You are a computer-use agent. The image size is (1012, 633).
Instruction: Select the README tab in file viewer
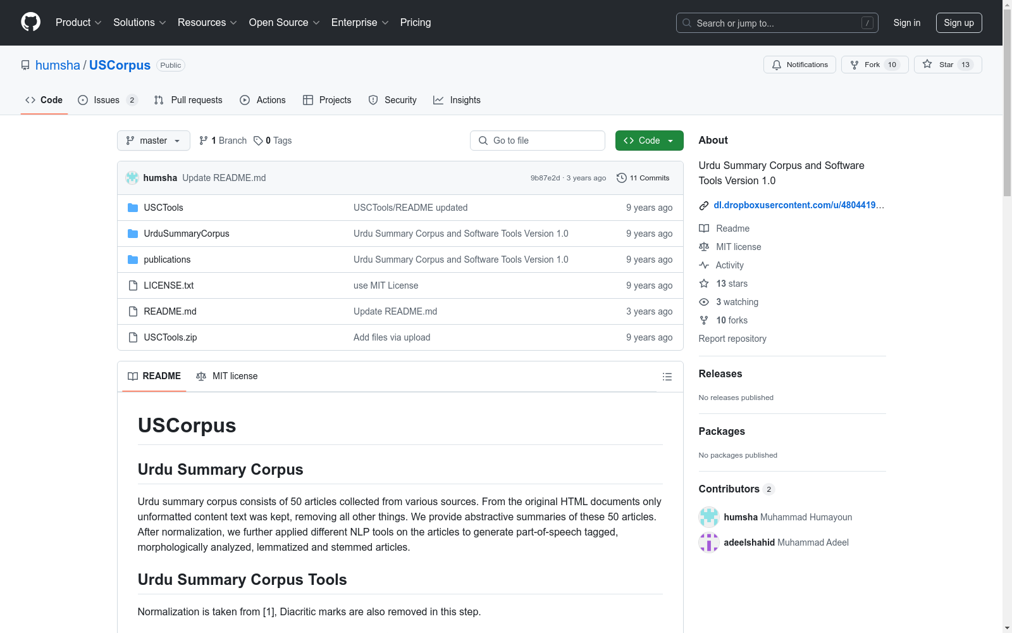click(154, 376)
